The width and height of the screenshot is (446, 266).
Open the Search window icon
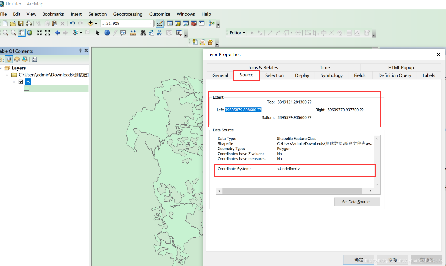186,24
